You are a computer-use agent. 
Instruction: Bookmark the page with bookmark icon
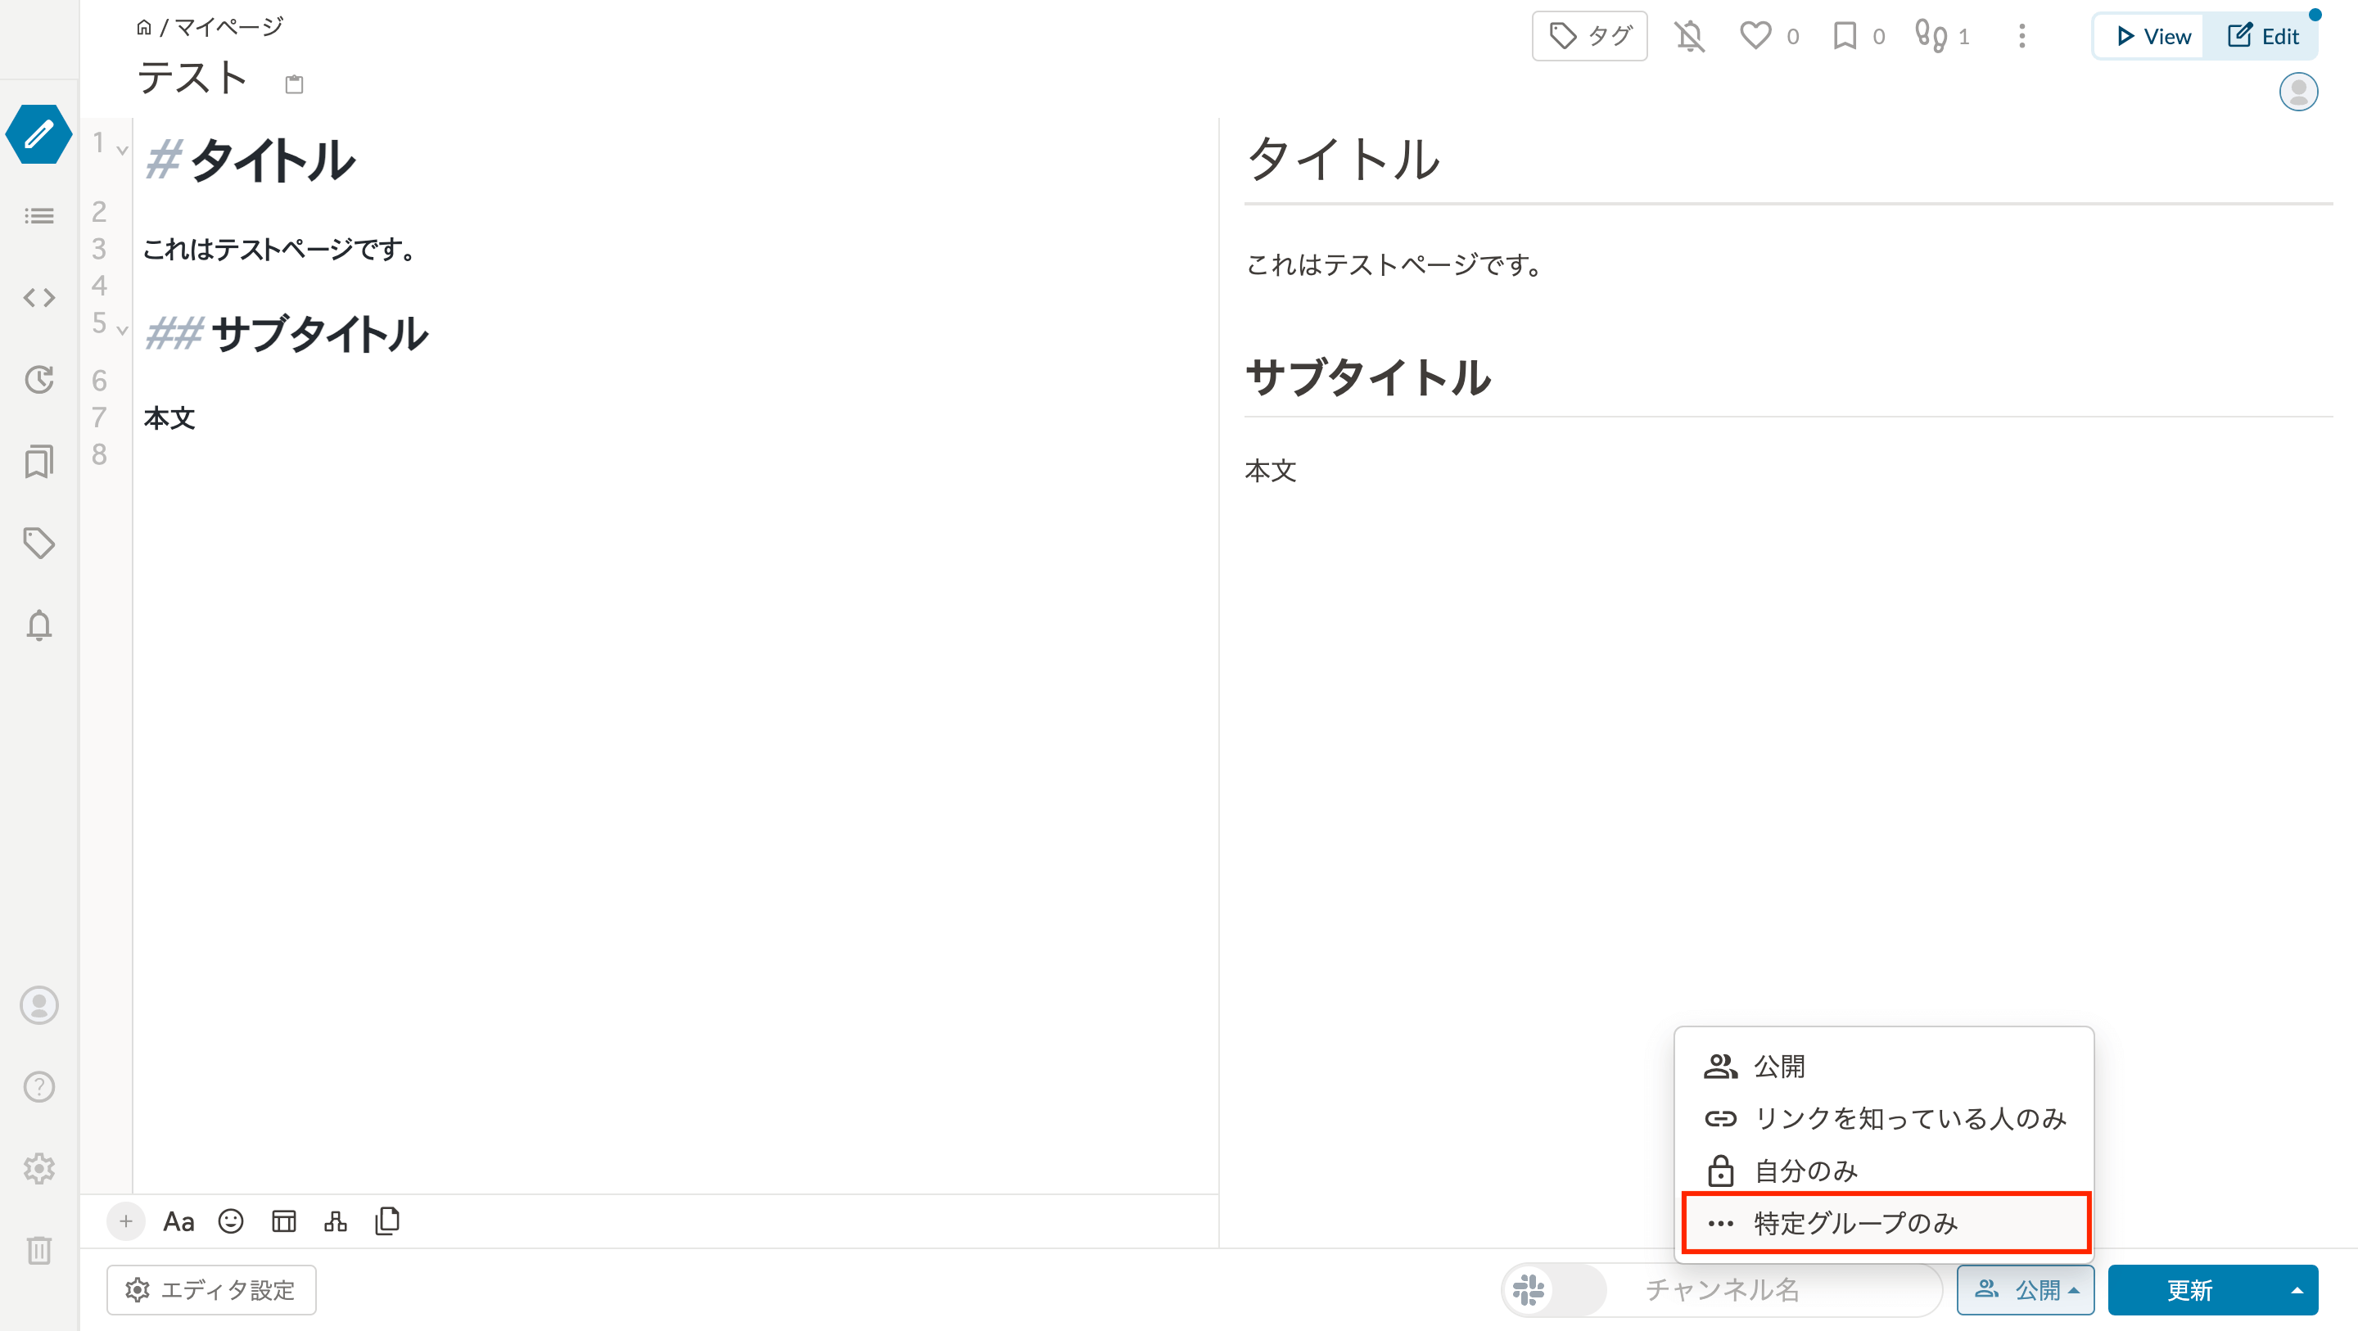tap(1845, 36)
